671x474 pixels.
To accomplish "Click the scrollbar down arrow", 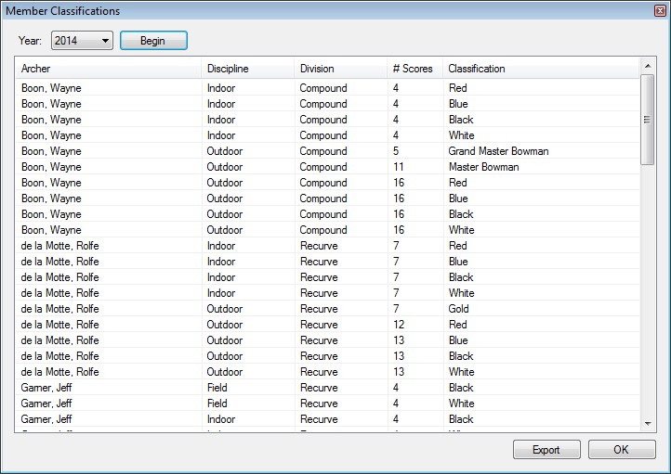I will tap(648, 424).
